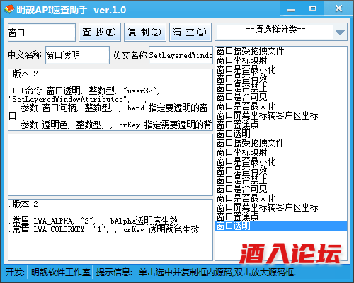Viewport: 354px width, 283px height.
Task: Click 明靓软件工作室 in the status bar
Action: 61,272
